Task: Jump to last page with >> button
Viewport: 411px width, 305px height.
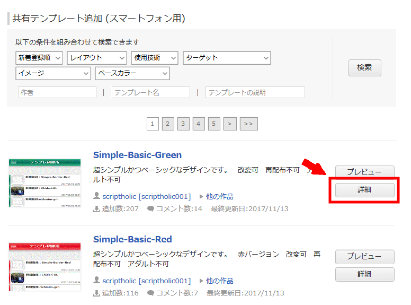Action: point(249,124)
